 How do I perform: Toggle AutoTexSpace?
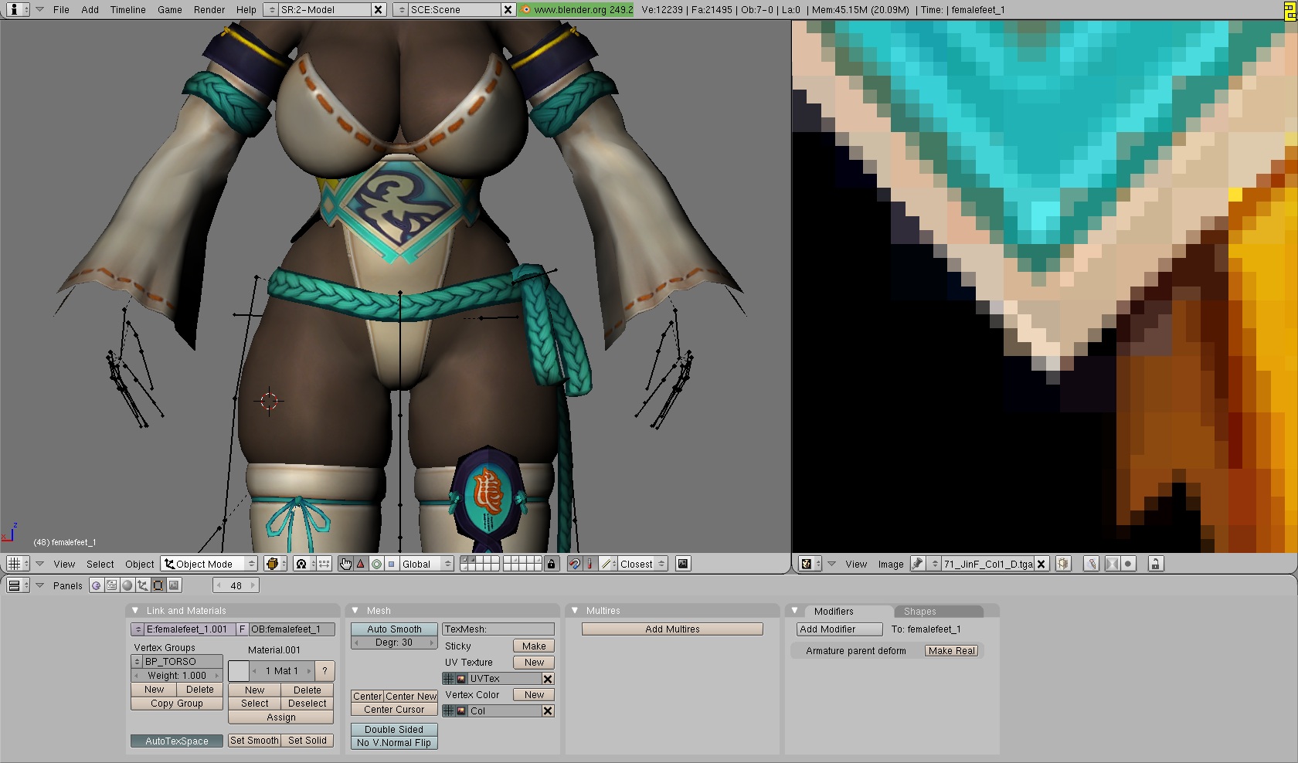point(177,741)
